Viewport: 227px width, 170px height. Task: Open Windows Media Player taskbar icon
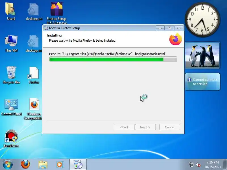click(60, 165)
